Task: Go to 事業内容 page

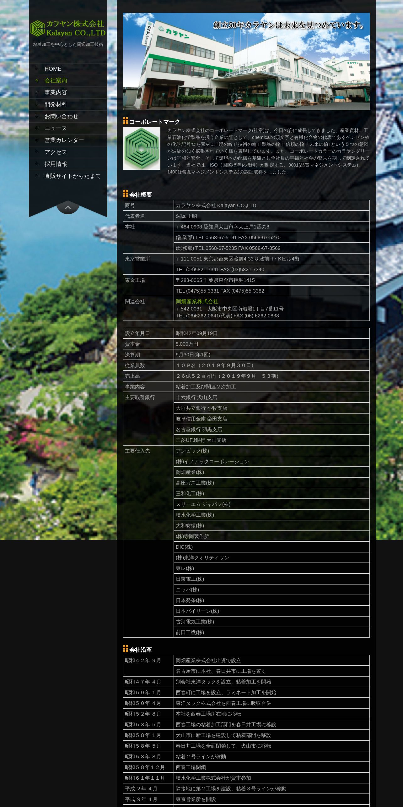Action: click(x=68, y=92)
